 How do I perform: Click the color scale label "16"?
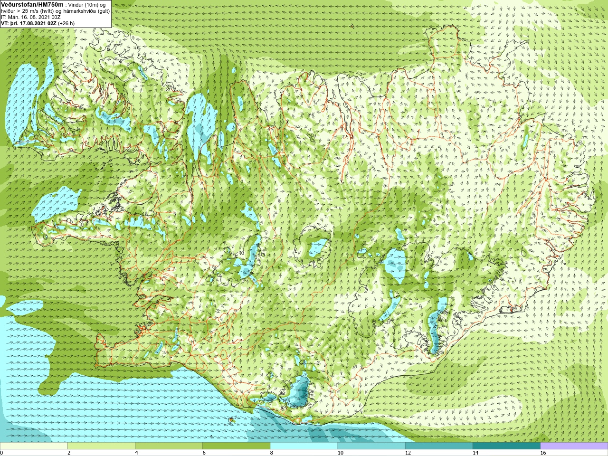[543, 453]
